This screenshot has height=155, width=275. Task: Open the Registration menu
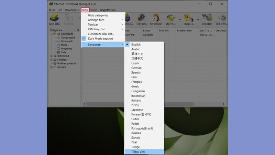pyautogui.click(x=108, y=10)
